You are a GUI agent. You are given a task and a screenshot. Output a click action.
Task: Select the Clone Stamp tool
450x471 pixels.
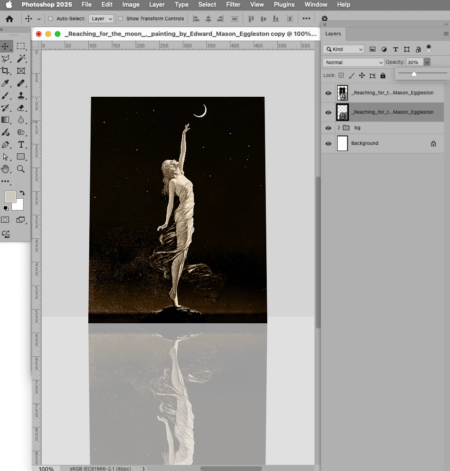21,95
